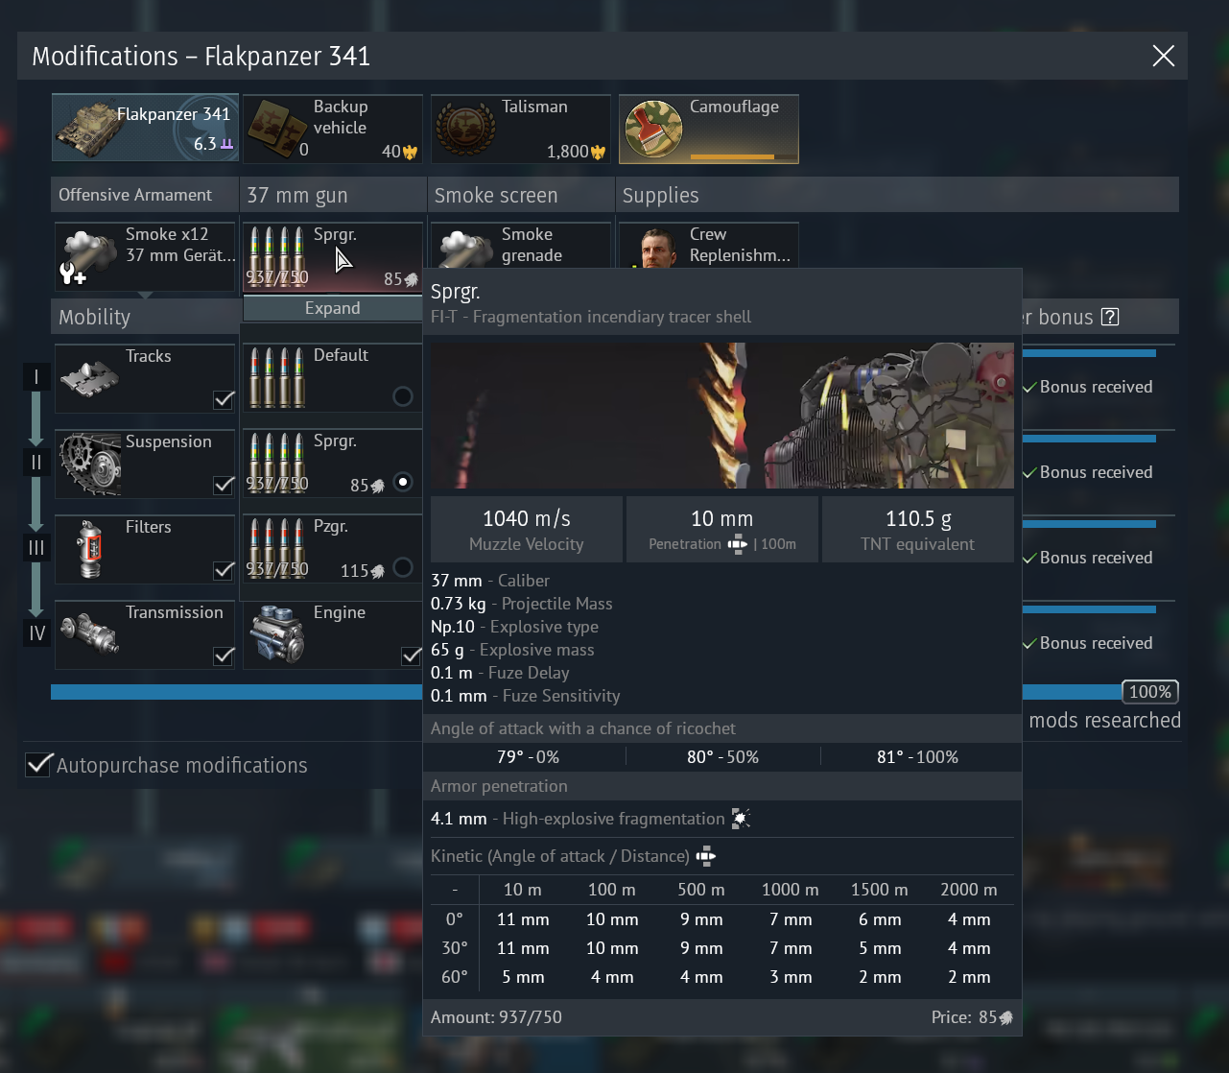Select the Pzgr. ammo belt radio button
The image size is (1229, 1073).
[403, 567]
